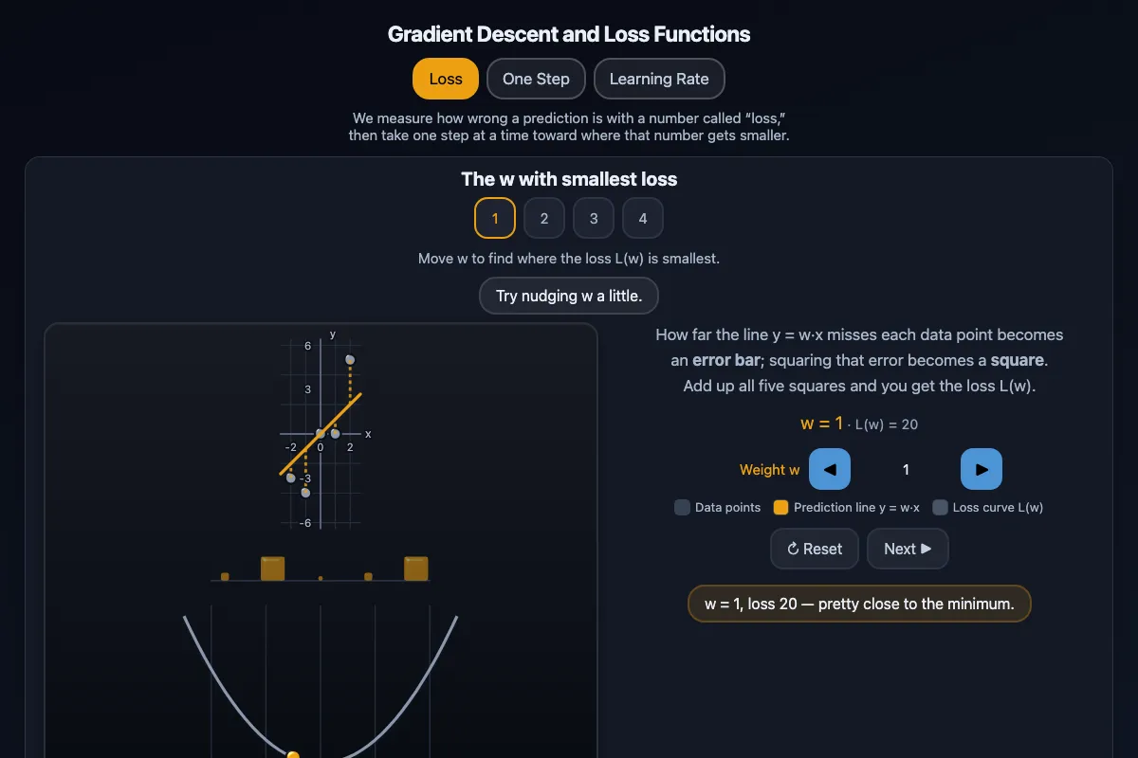The width and height of the screenshot is (1138, 758).
Task: Switch to the Loss tab
Action: tap(446, 79)
